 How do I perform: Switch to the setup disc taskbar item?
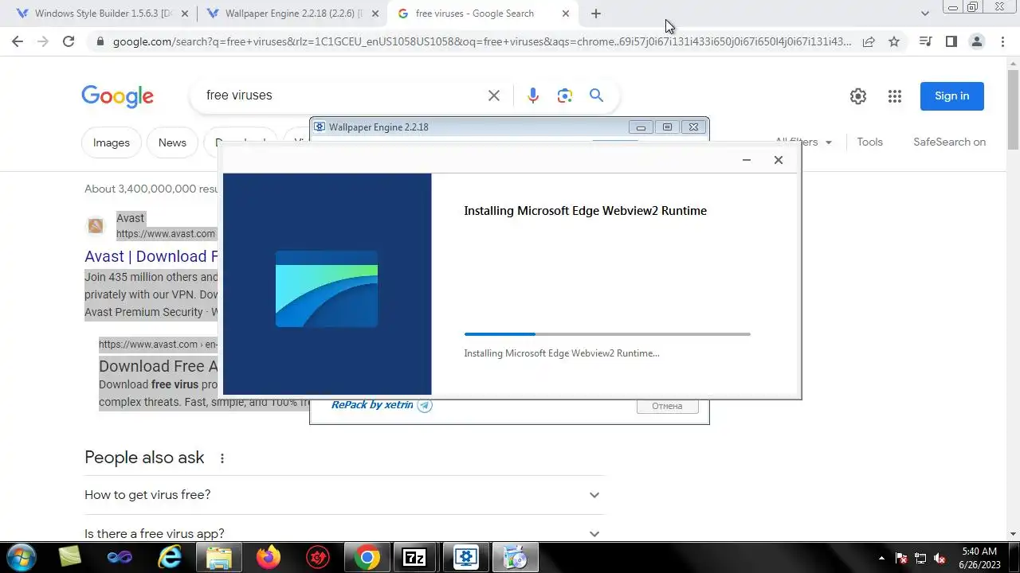516,558
